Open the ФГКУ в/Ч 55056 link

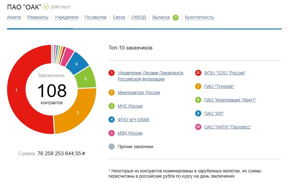pos(133,120)
